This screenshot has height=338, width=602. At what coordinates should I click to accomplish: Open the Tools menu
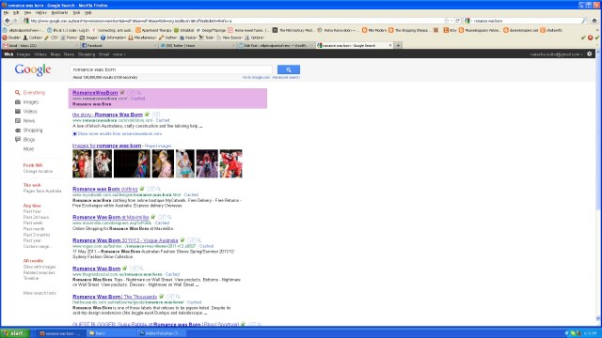[76, 12]
